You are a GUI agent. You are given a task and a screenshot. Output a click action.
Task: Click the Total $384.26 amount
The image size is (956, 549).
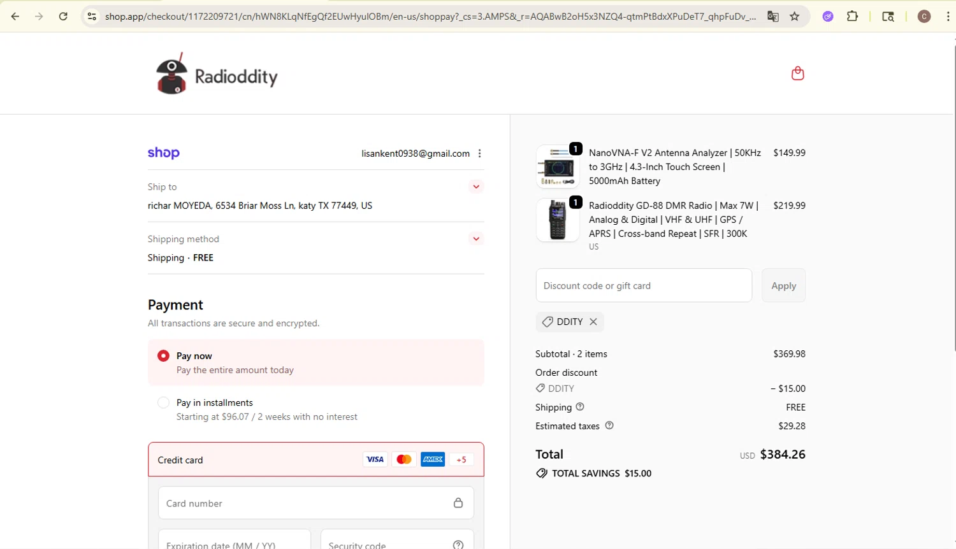pyautogui.click(x=783, y=454)
